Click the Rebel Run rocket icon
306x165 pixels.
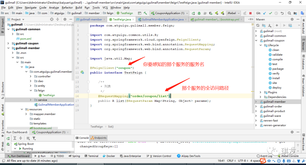tap(217, 13)
